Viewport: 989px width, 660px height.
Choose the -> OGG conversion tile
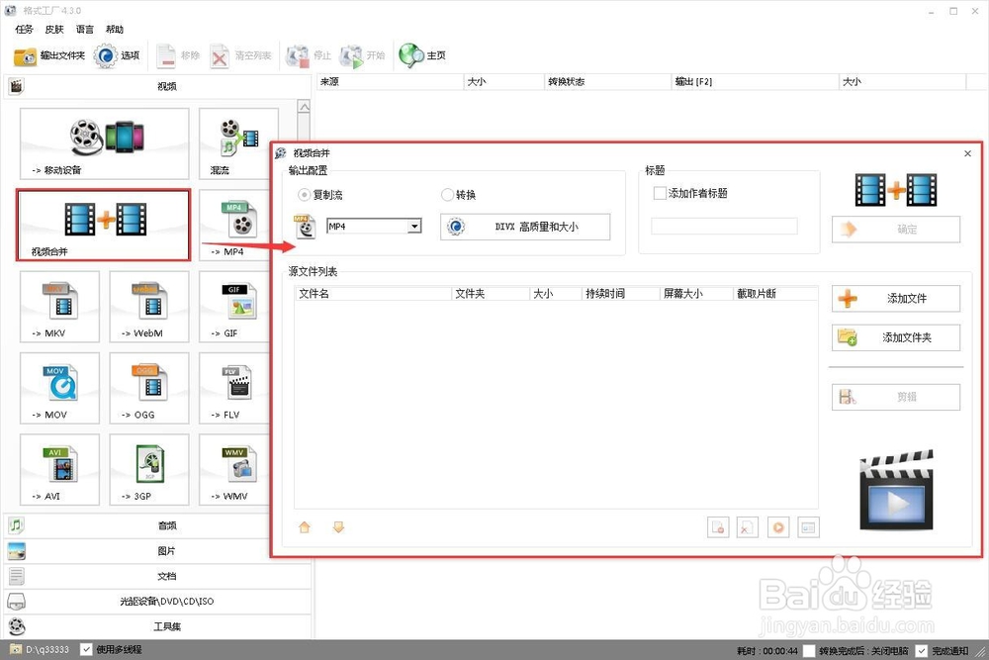coord(149,388)
